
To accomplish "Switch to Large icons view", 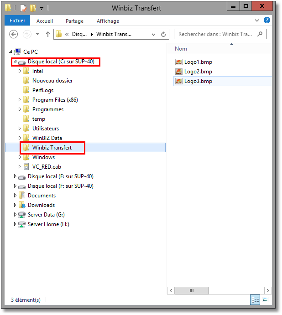I will click(x=265, y=300).
